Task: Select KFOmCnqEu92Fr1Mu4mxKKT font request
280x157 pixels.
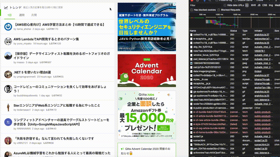Action: point(235,87)
